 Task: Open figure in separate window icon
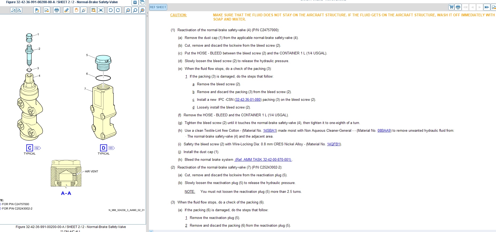pyautogui.click(x=142, y=2)
